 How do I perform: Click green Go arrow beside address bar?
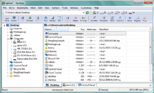(87, 13)
